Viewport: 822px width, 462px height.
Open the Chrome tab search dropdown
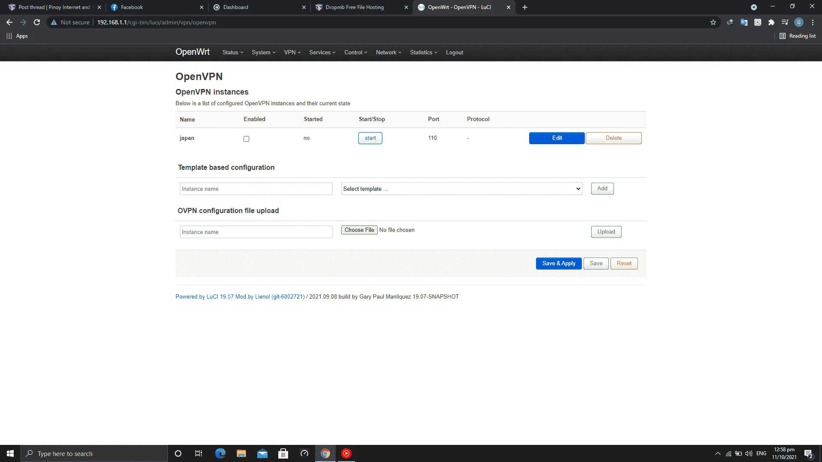pyautogui.click(x=754, y=7)
